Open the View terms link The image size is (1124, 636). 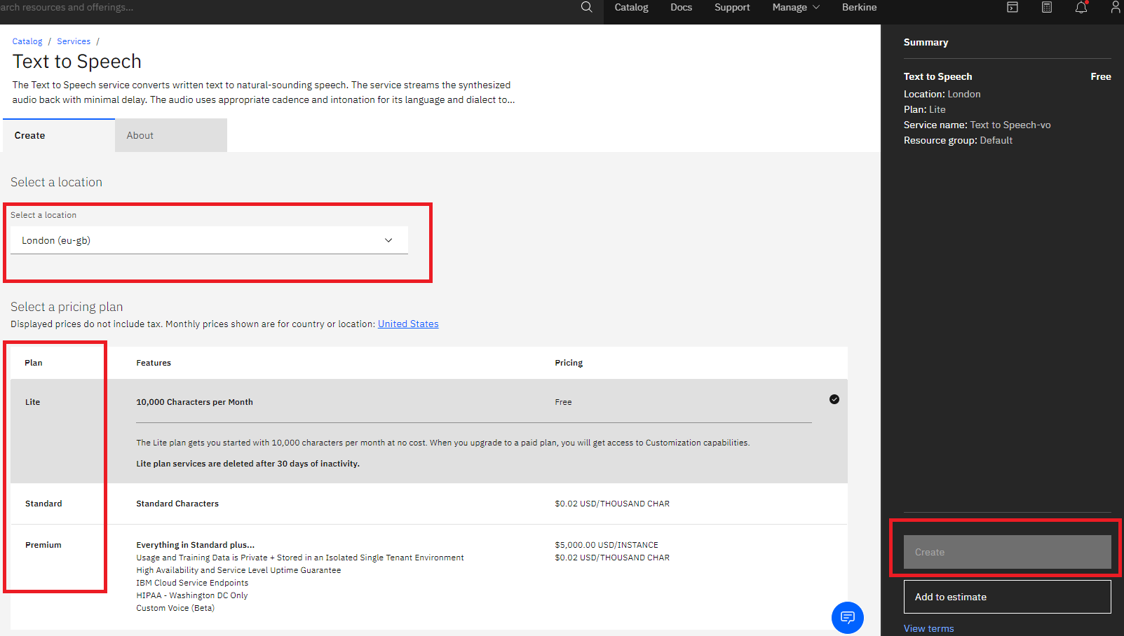pyautogui.click(x=928, y=628)
